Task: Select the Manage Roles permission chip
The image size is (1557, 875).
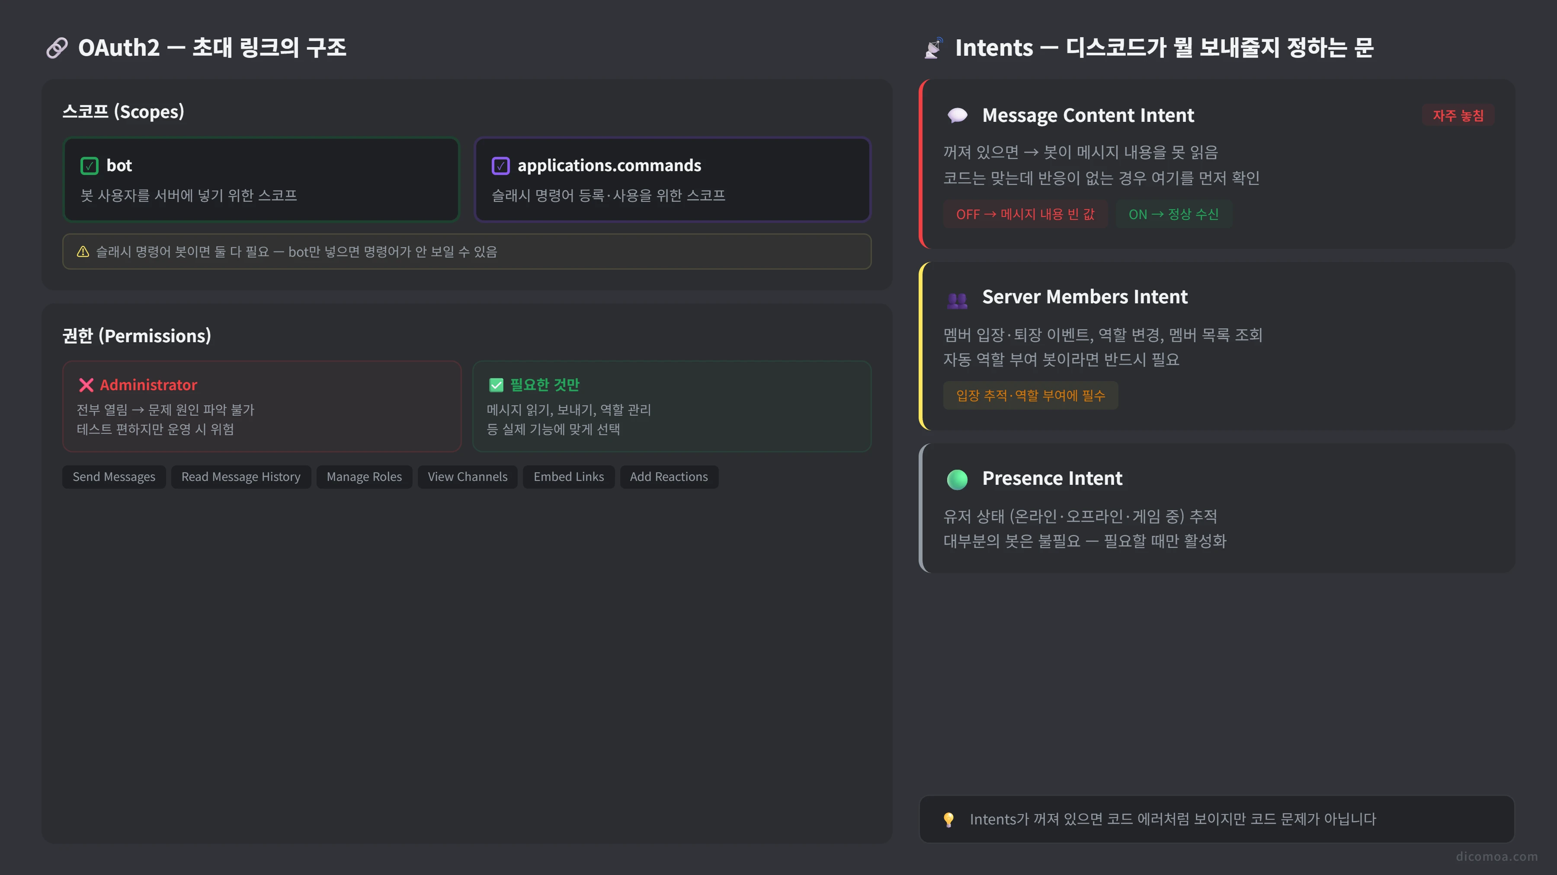Action: (364, 477)
